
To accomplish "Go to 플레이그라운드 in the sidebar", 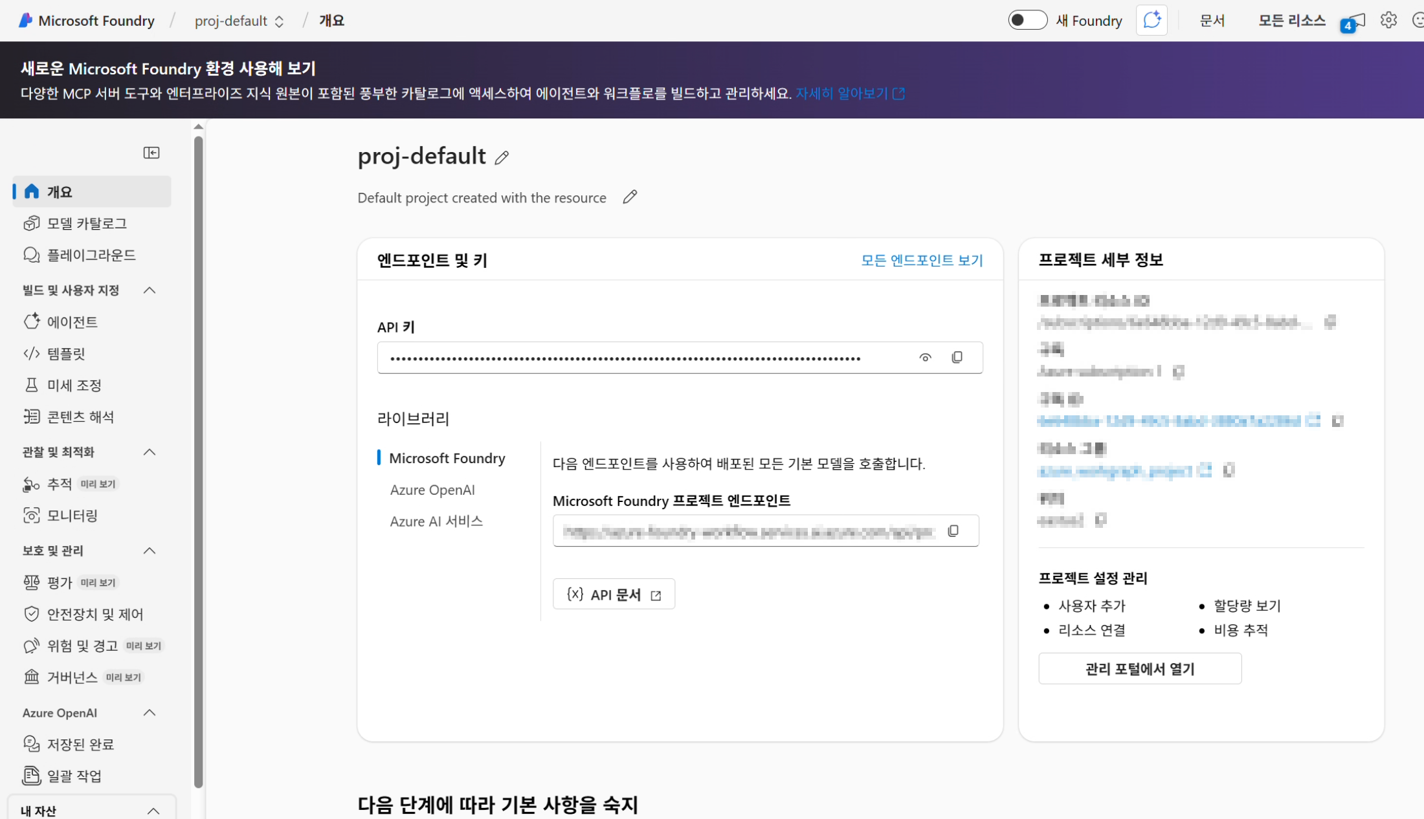I will pyautogui.click(x=91, y=255).
